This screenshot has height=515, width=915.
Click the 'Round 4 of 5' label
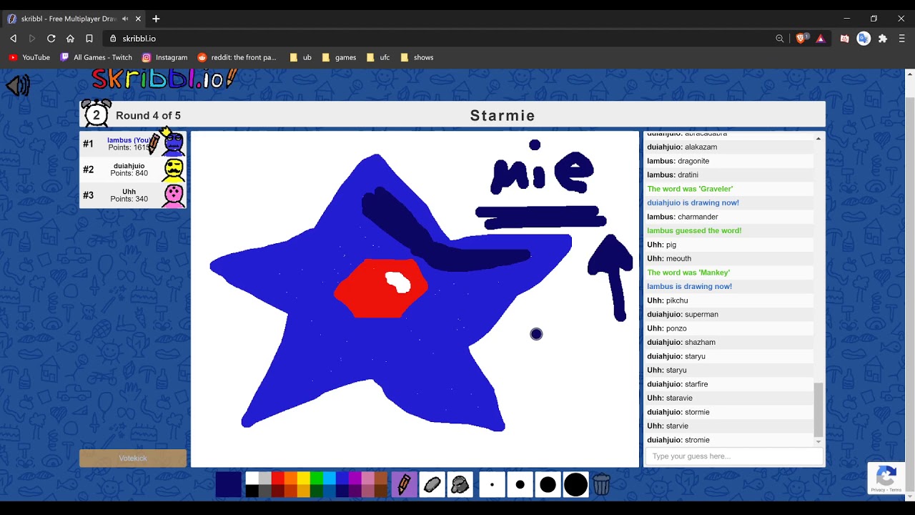click(148, 115)
